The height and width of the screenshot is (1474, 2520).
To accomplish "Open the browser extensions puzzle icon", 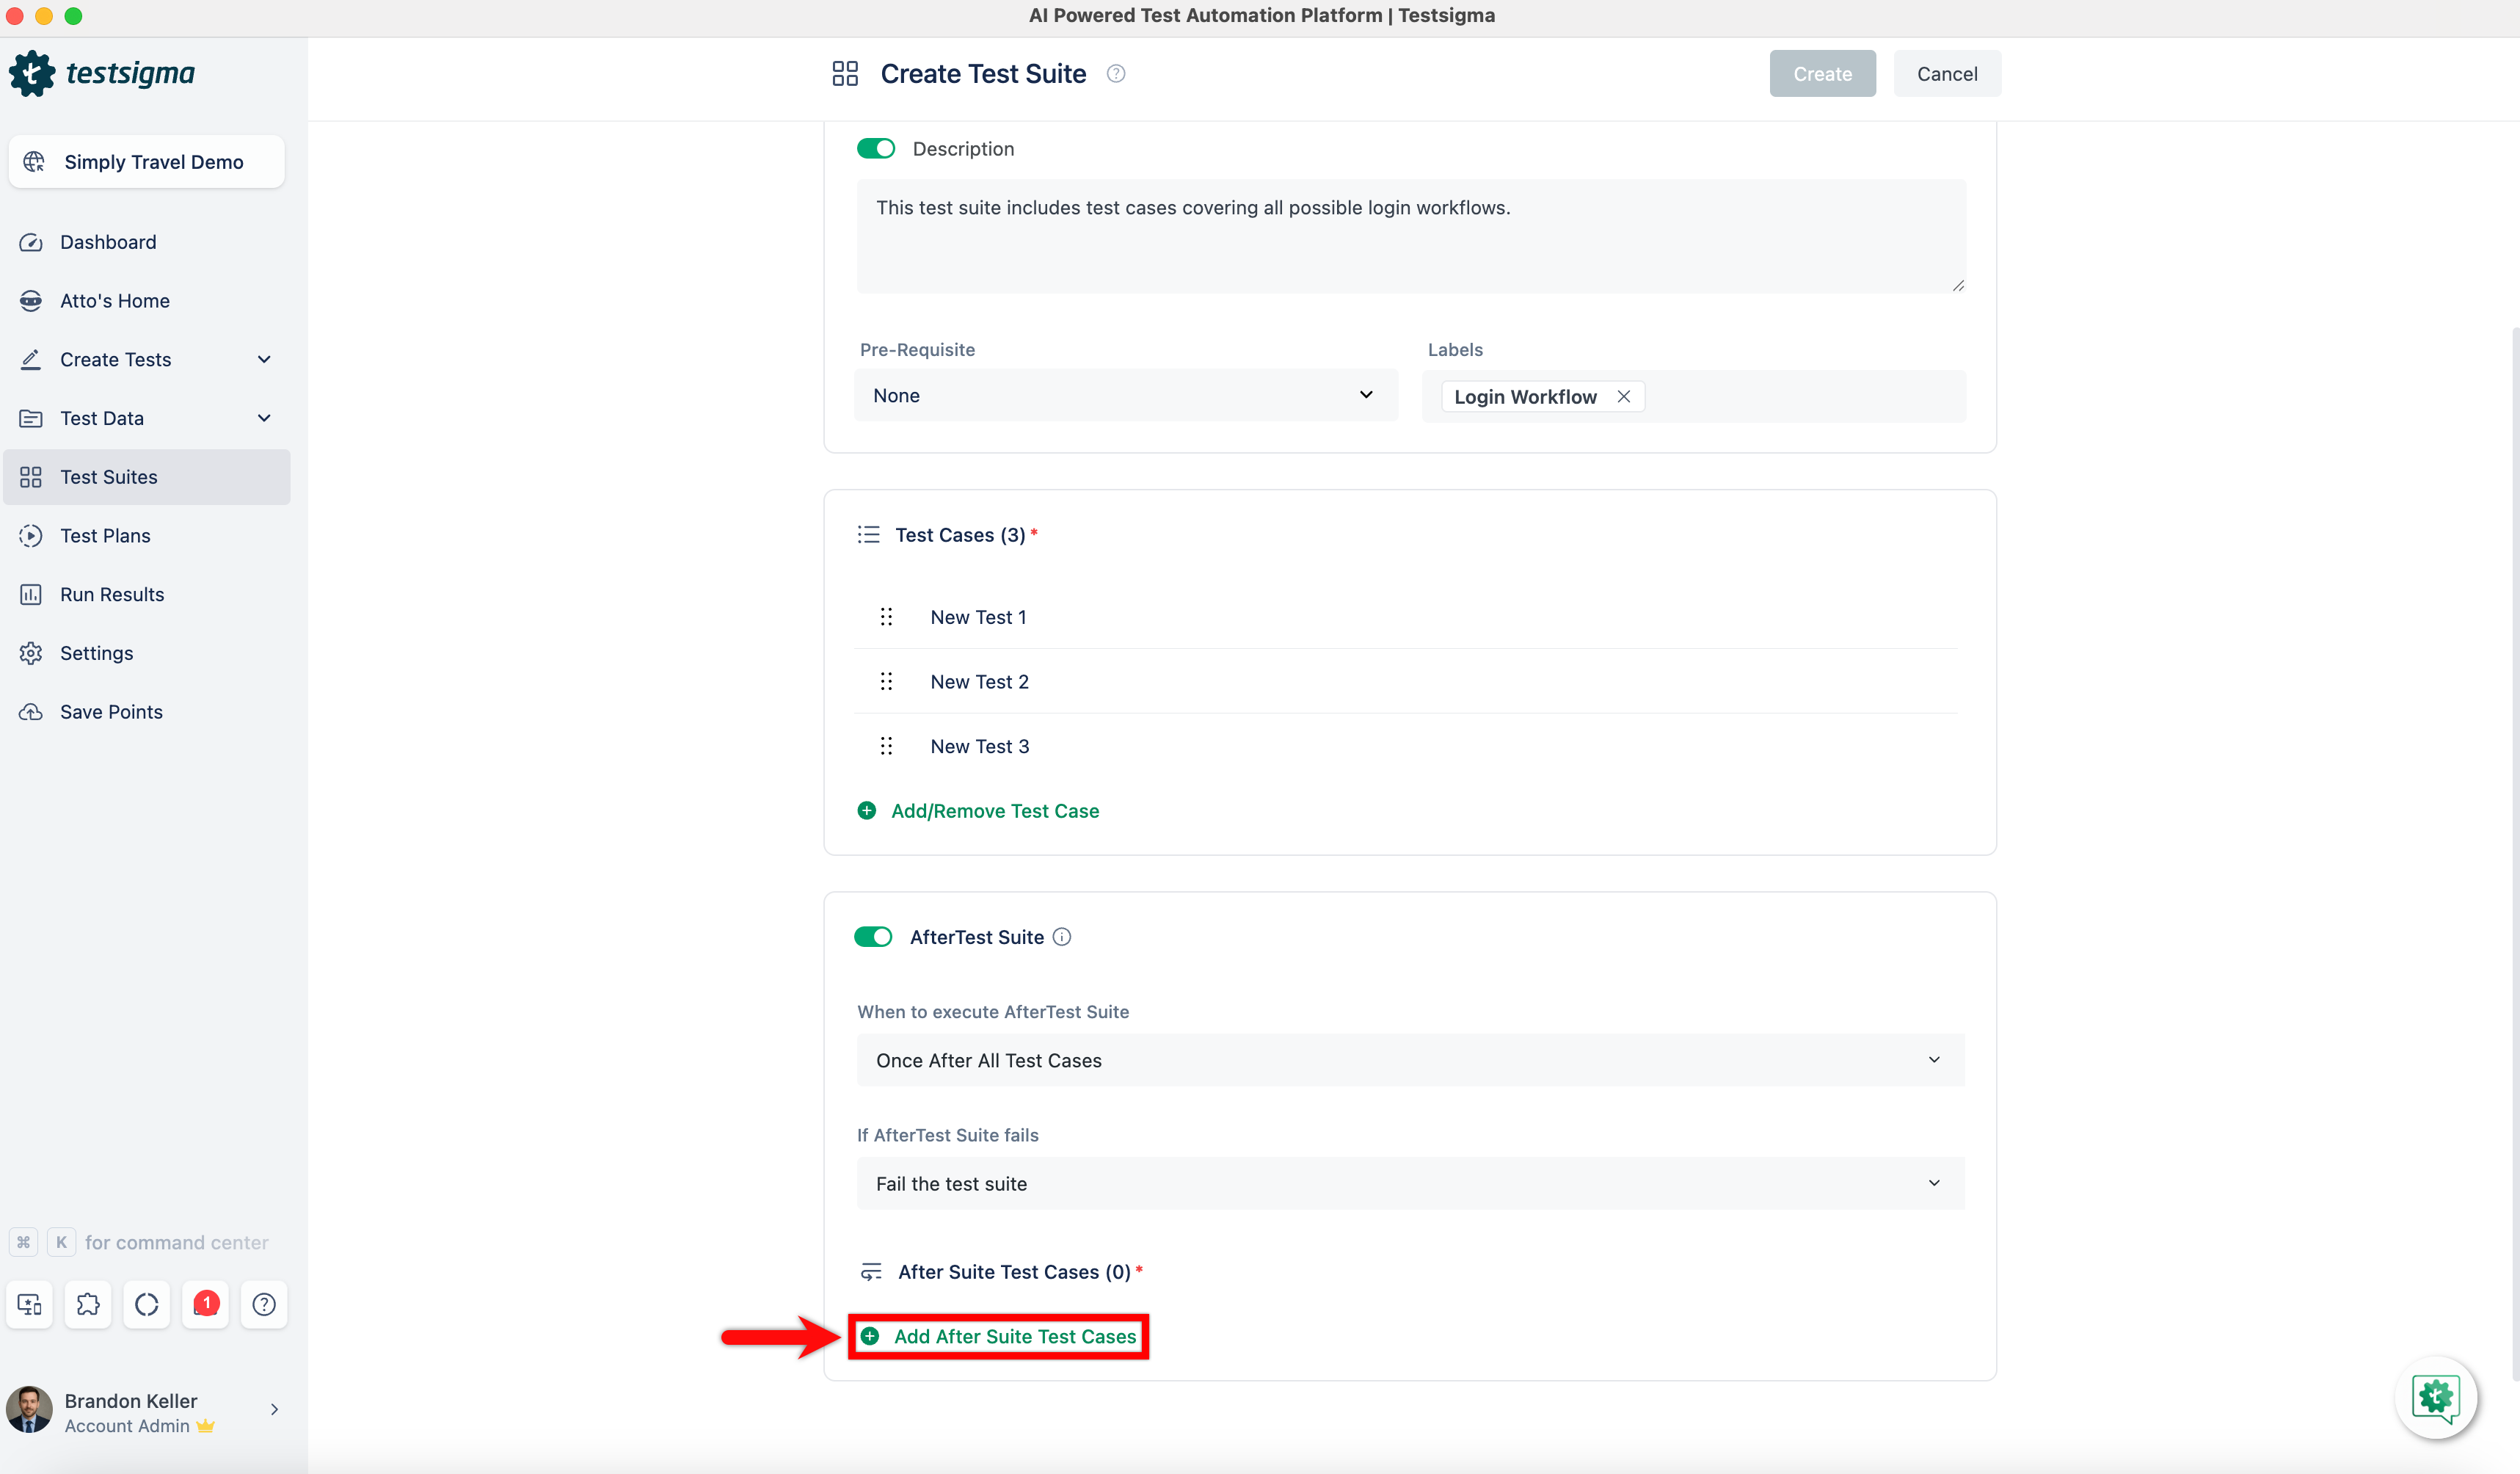I will [88, 1304].
